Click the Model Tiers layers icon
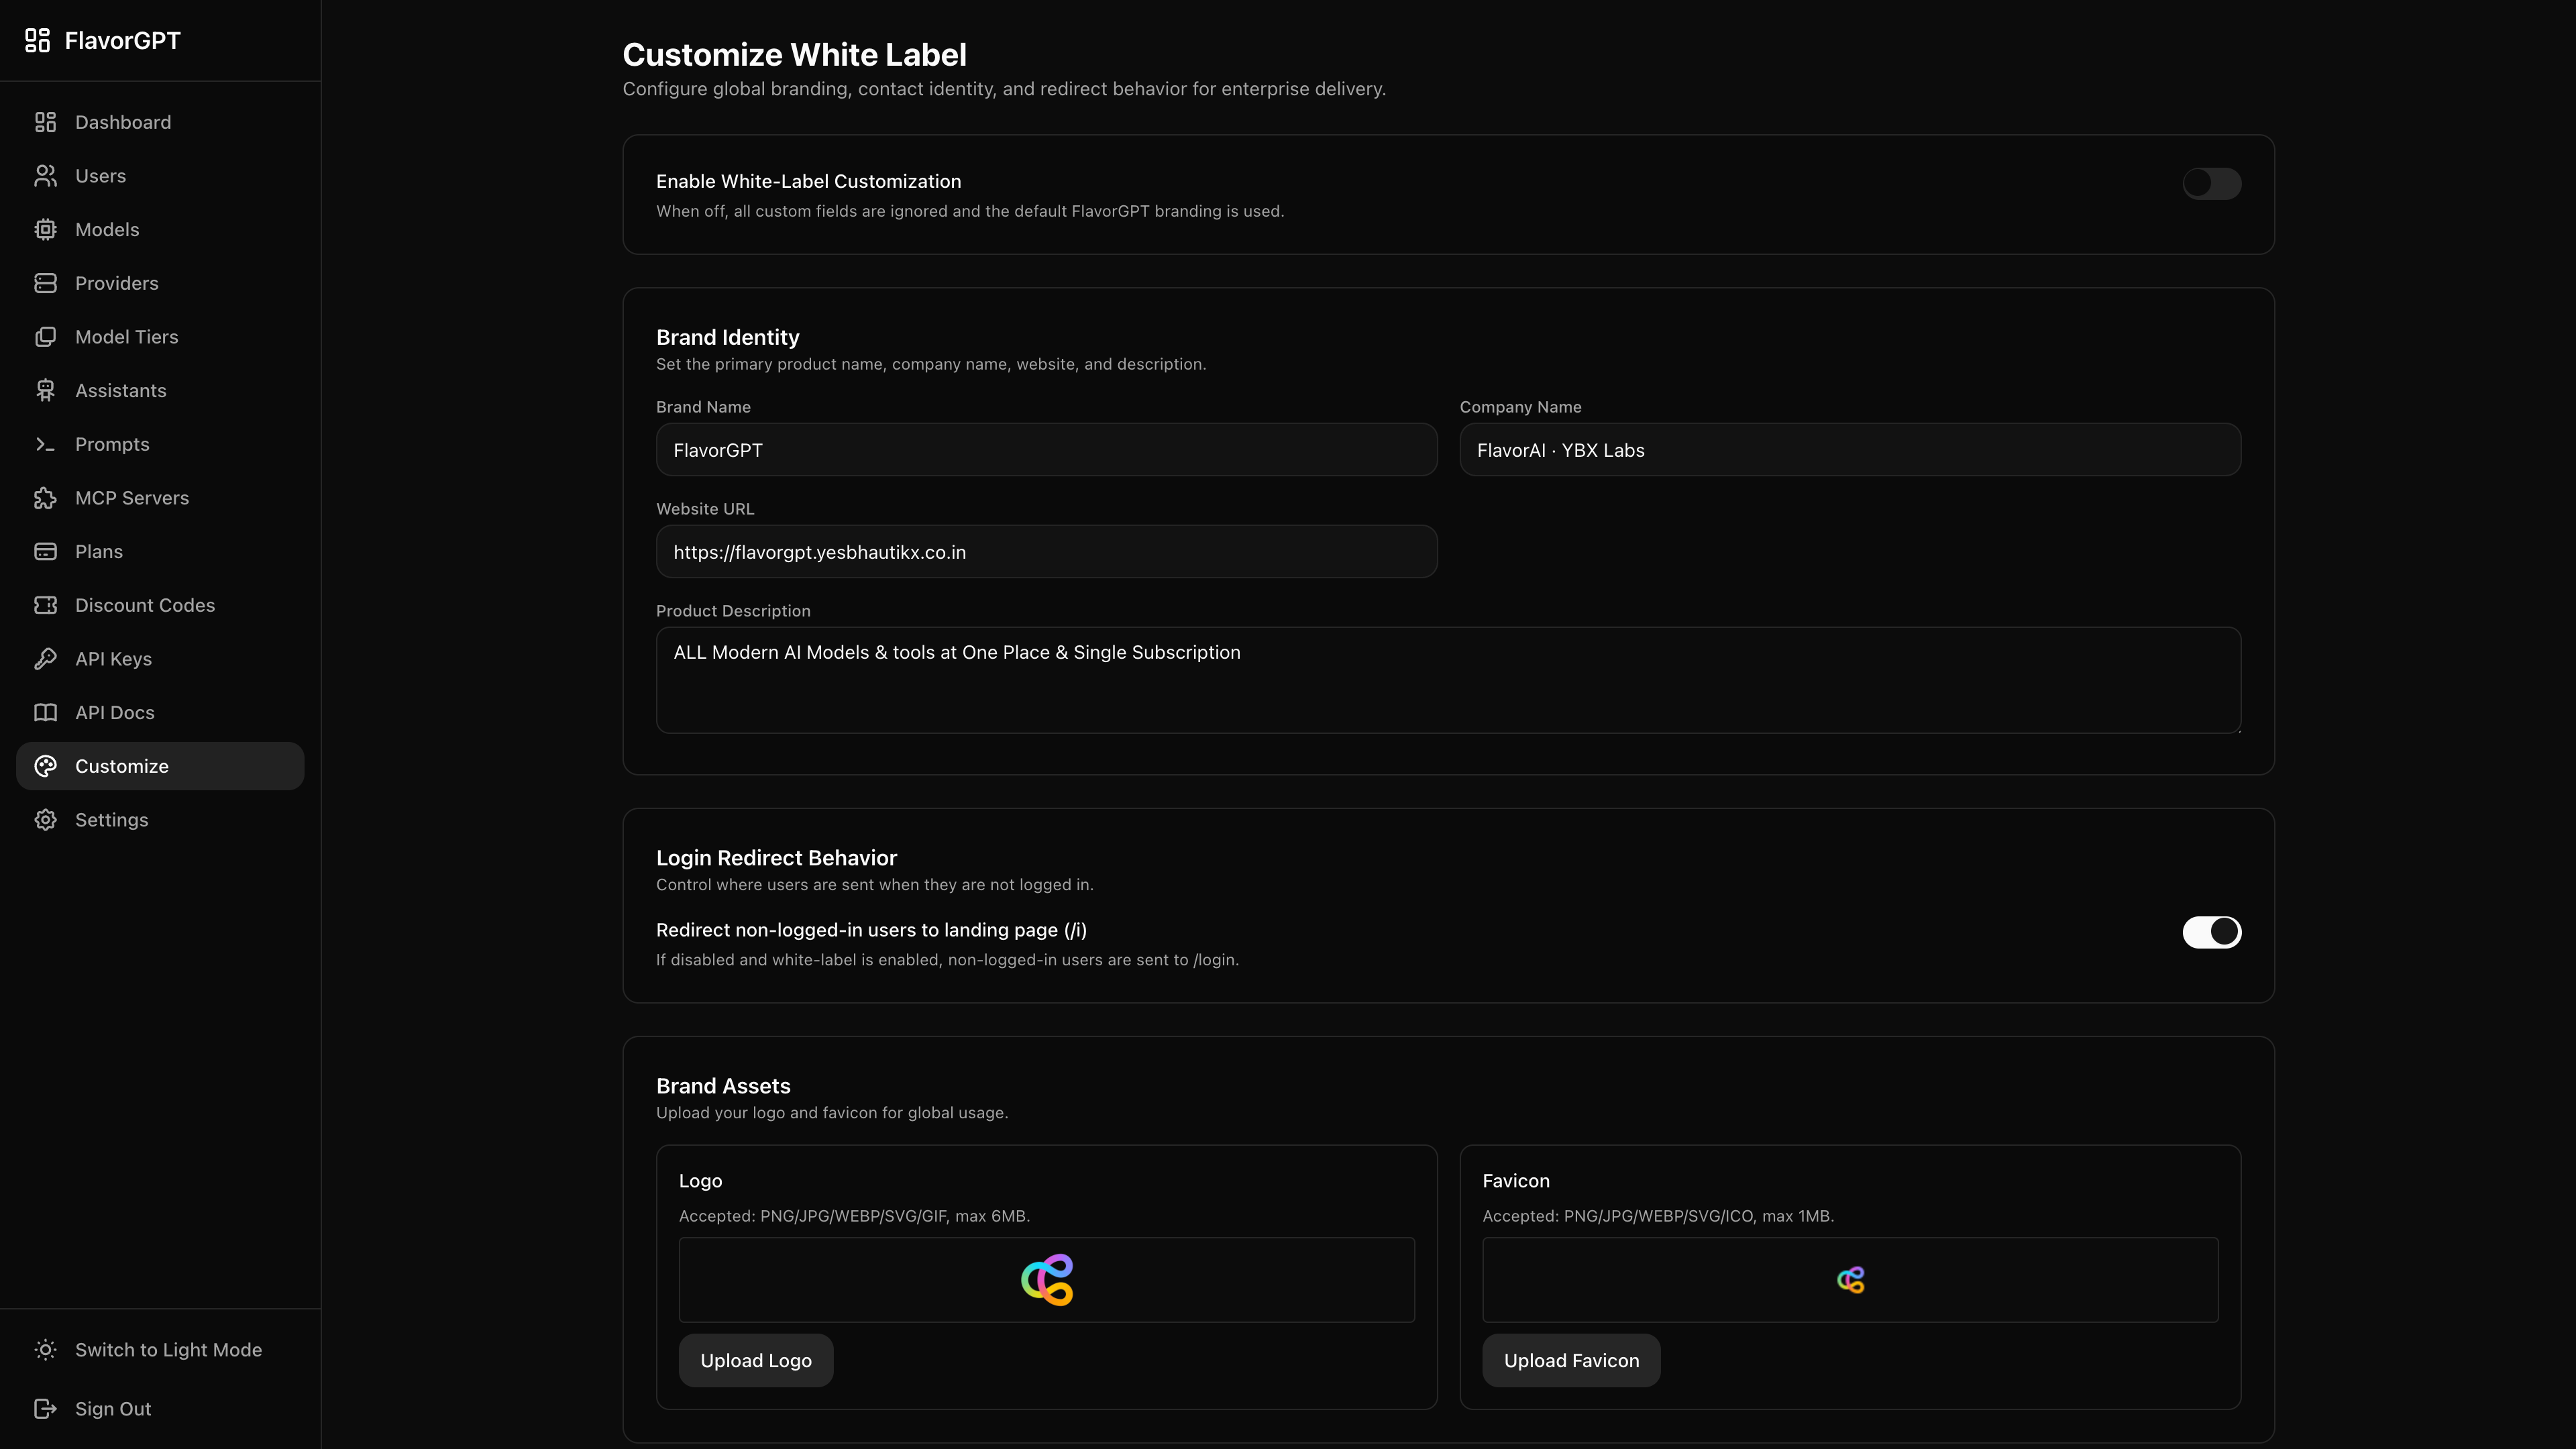Viewport: 2576px width, 1449px height. tap(45, 337)
